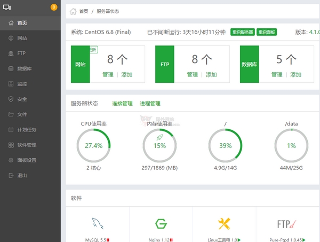Click 退出 to log out
The height and width of the screenshot is (242, 320).
pos(22,175)
